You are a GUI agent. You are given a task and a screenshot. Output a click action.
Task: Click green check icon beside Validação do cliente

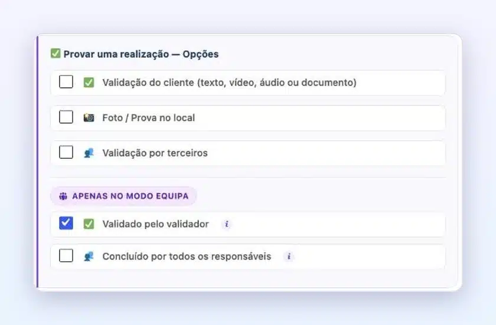pyautogui.click(x=89, y=83)
